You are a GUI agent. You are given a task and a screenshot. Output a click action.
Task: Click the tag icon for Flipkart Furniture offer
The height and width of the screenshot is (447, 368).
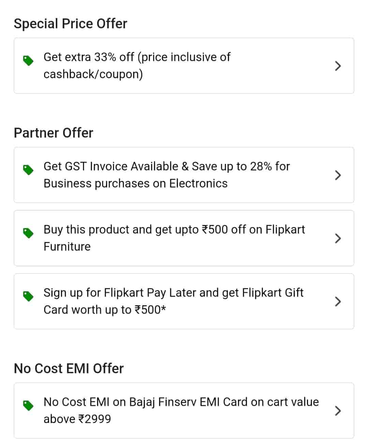click(28, 233)
